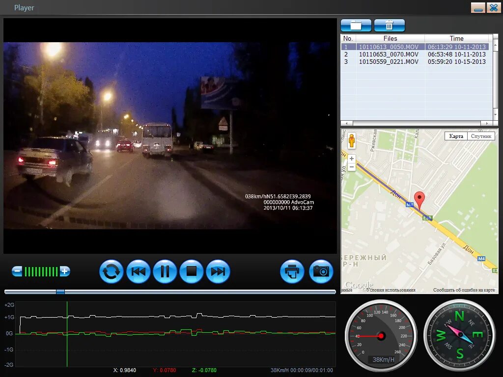Click the green volume level bars
Viewport: 503px width, 377px height.
pos(41,271)
